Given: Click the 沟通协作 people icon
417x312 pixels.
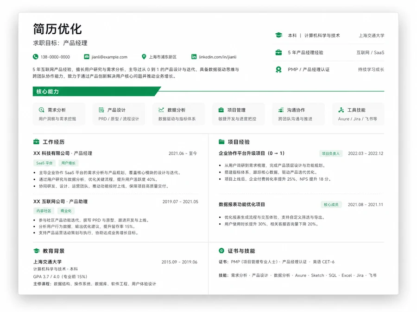Looking at the screenshot, I should [281, 110].
